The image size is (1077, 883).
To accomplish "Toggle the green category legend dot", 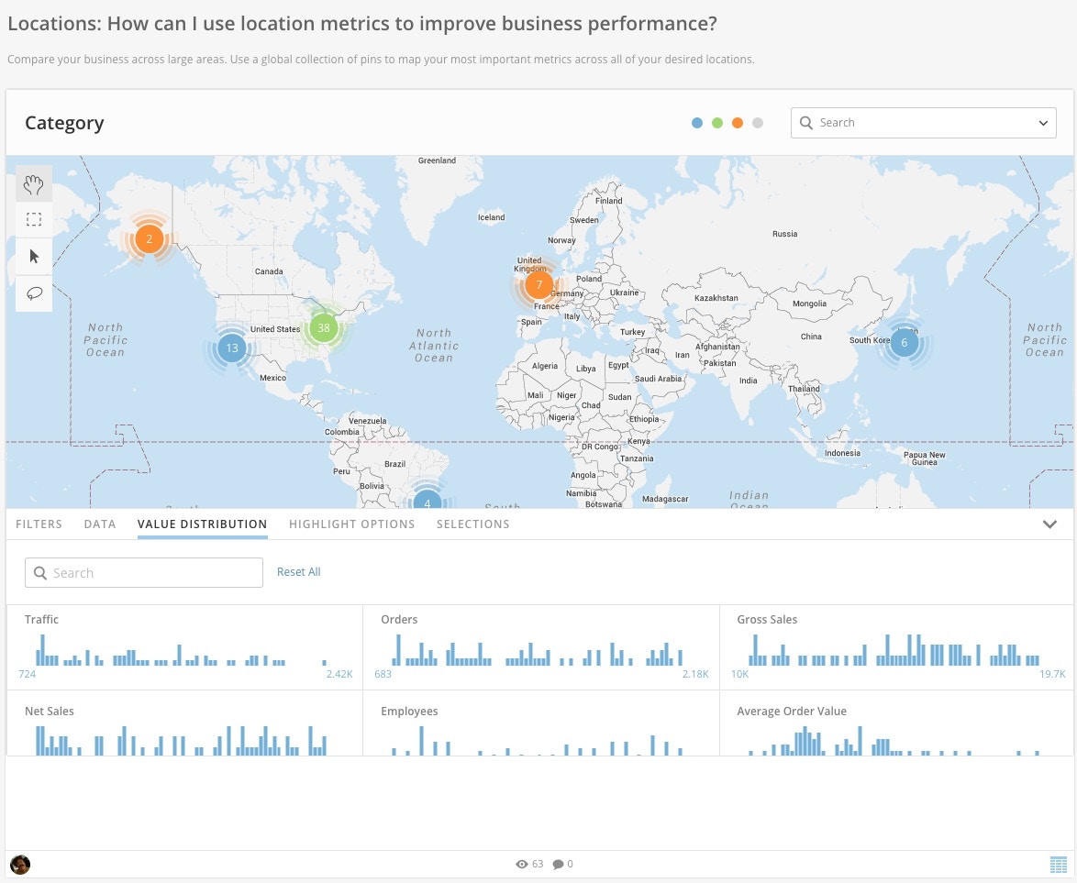I will pyautogui.click(x=717, y=123).
